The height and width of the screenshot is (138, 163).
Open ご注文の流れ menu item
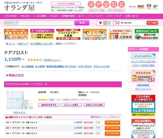click(10, 16)
